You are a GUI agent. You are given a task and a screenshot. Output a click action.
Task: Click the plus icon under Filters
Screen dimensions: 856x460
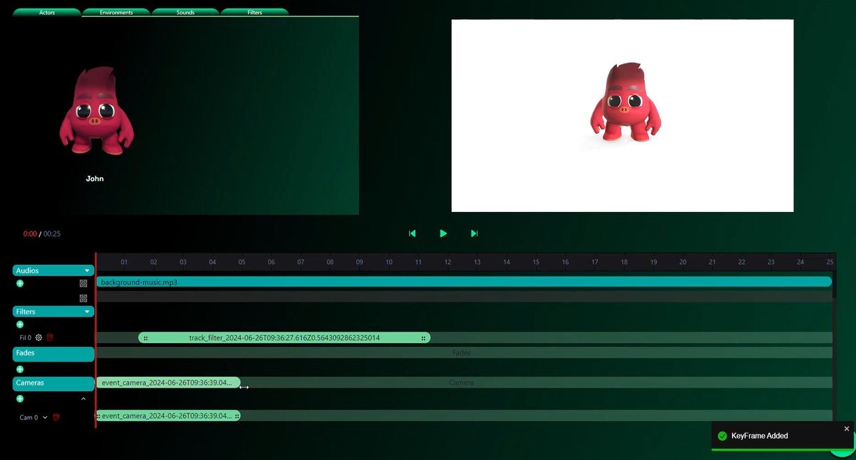click(x=20, y=325)
